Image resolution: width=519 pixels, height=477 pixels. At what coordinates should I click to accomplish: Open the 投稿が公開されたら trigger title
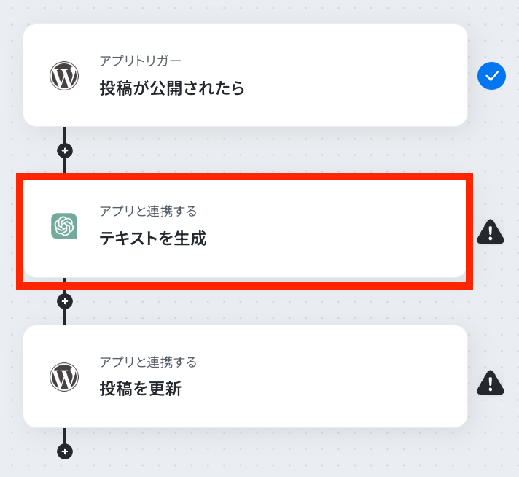point(172,88)
